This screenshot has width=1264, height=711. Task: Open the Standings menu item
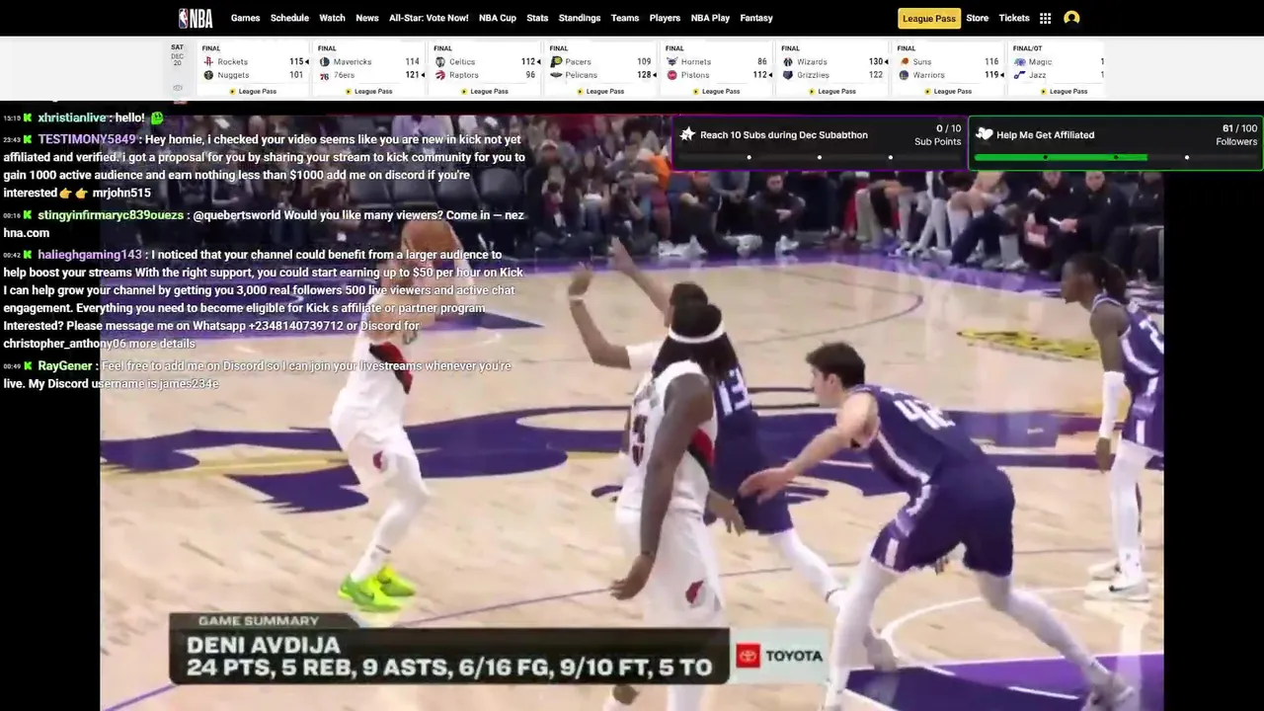click(x=580, y=18)
